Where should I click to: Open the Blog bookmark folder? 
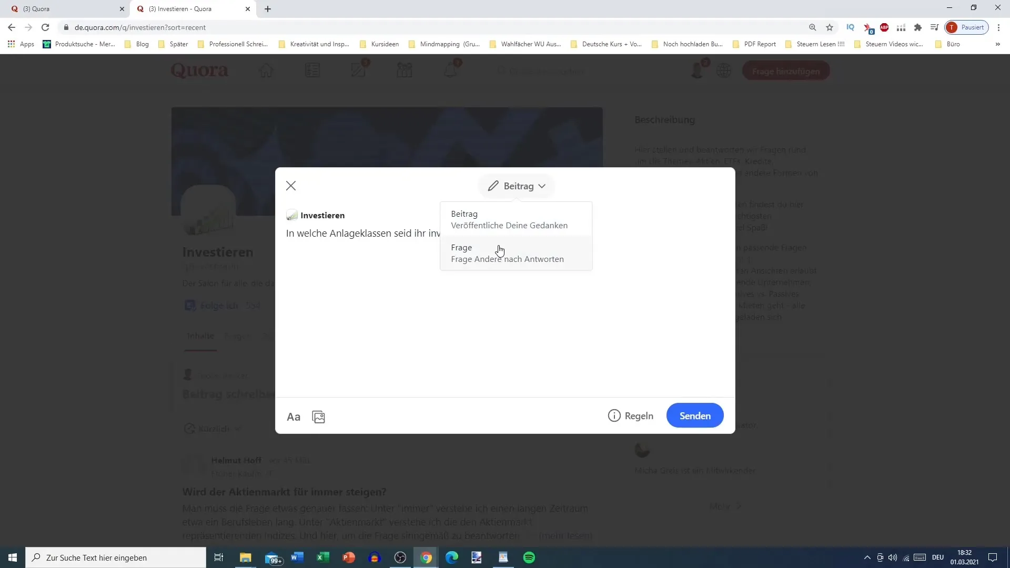tap(137, 44)
